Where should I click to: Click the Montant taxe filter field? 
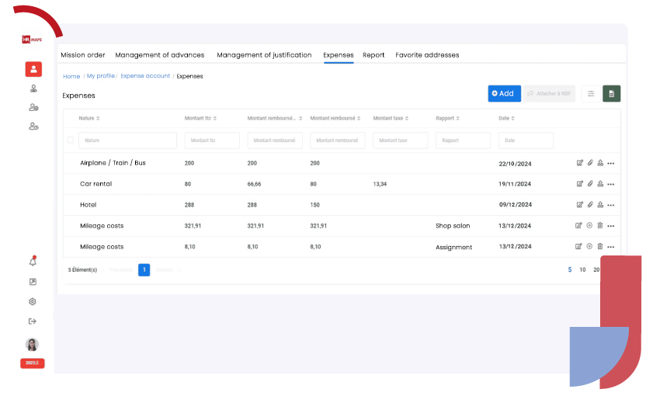click(401, 141)
